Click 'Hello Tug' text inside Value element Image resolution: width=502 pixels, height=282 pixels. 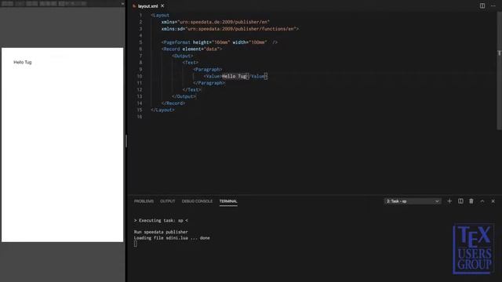point(234,76)
